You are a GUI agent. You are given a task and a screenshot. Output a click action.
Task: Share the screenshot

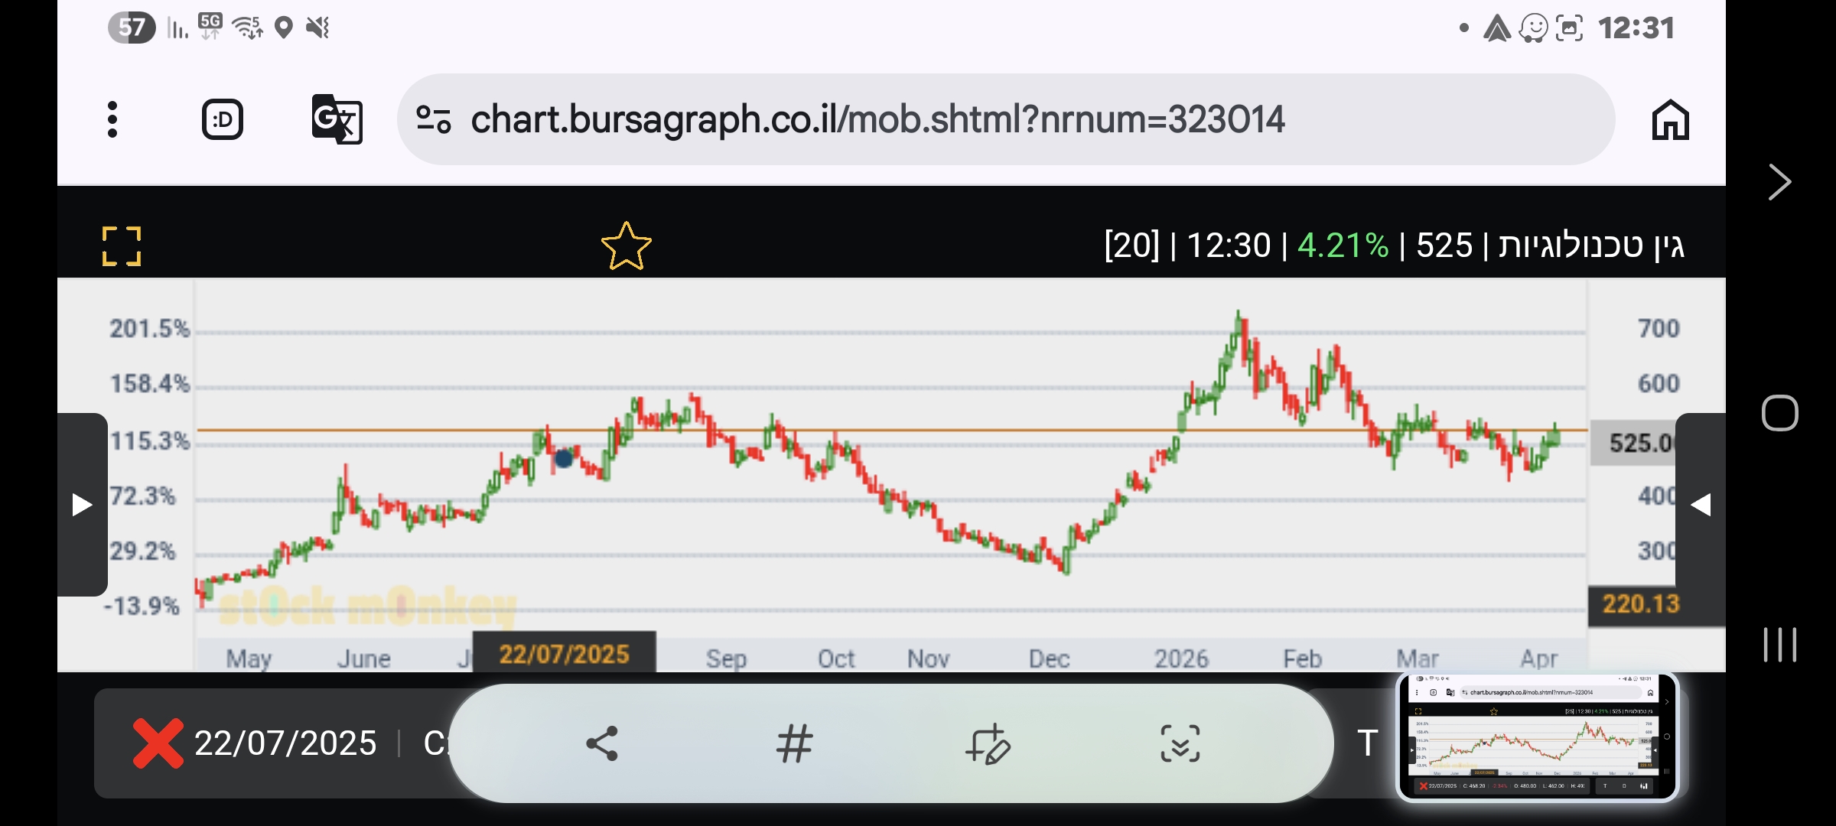(x=602, y=743)
